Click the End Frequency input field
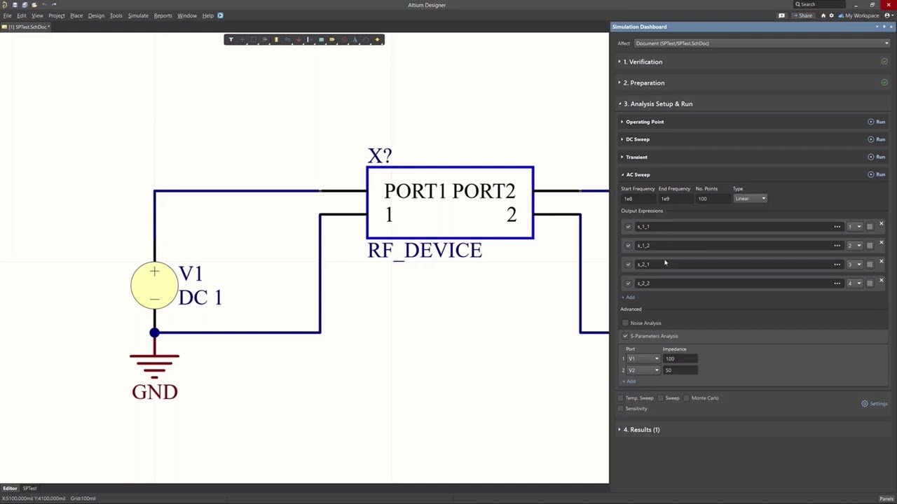Screen dimensions: 897x504 pos(674,199)
